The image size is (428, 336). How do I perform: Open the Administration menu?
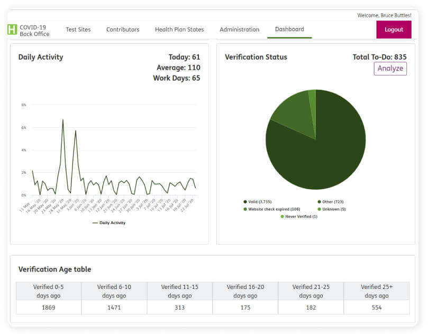239,30
